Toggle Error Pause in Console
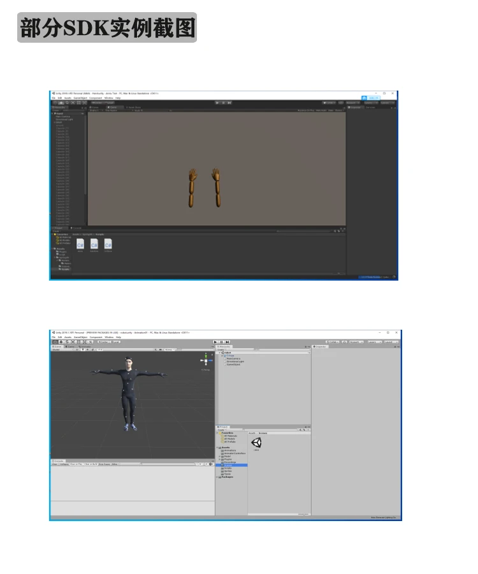Viewport: 478px width, 574px height. 105,464
